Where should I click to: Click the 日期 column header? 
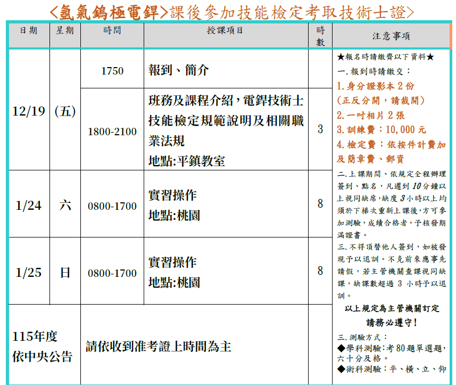click(28, 31)
